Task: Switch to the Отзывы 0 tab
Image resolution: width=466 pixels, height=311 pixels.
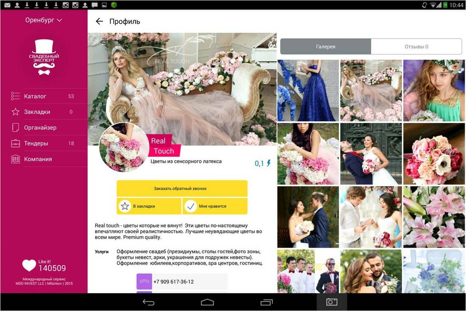Action: click(x=416, y=47)
